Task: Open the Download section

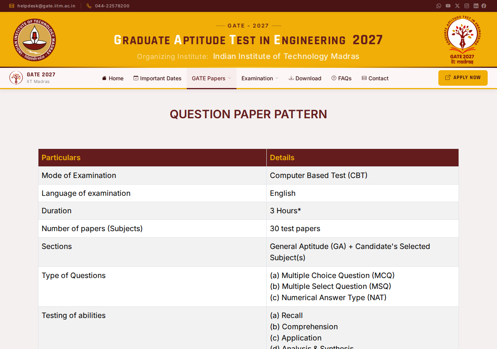Action: coord(305,78)
